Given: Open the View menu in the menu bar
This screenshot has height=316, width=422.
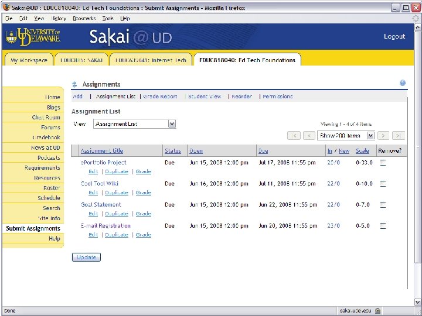Looking at the screenshot, I should click(39, 18).
